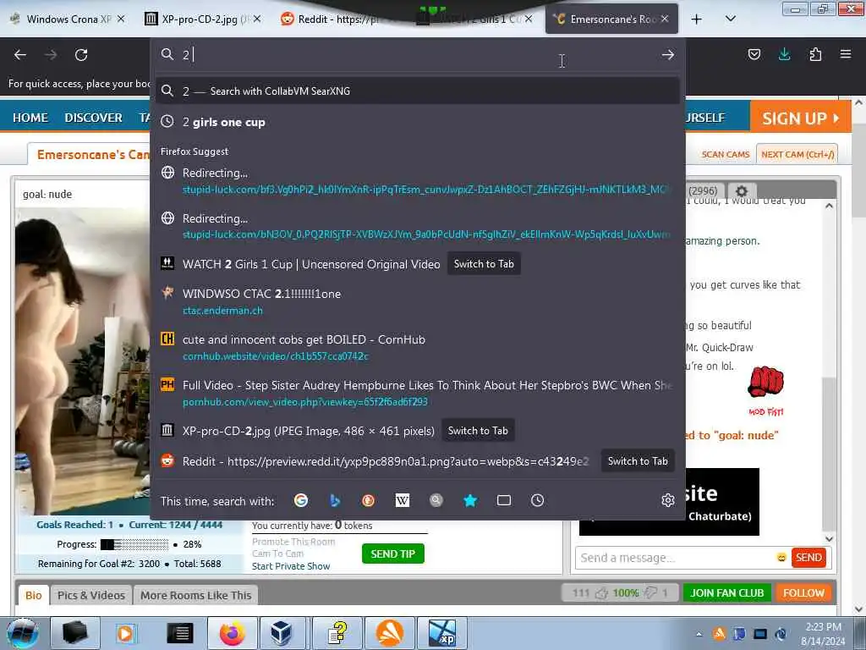Search this time with Wikipedia

(402, 501)
